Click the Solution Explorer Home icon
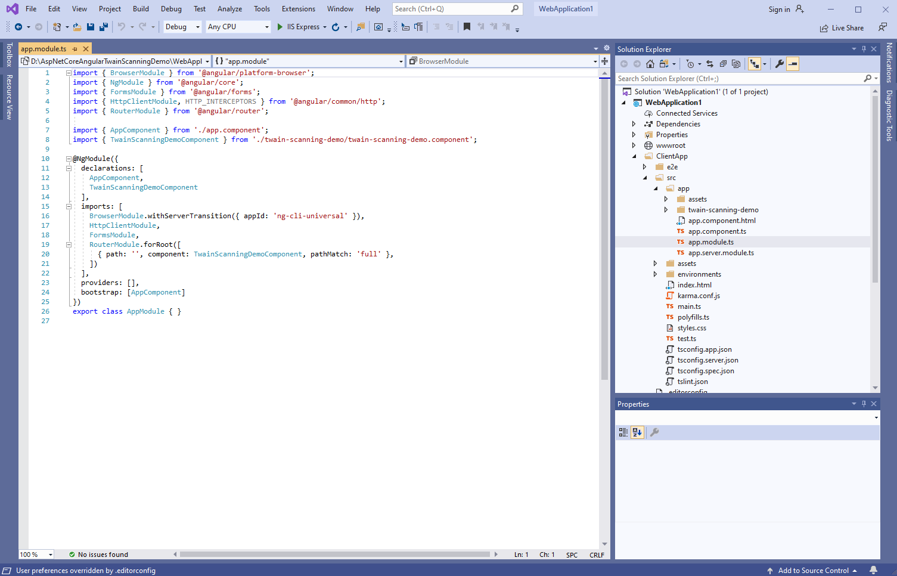The height and width of the screenshot is (576, 897). tap(650, 64)
